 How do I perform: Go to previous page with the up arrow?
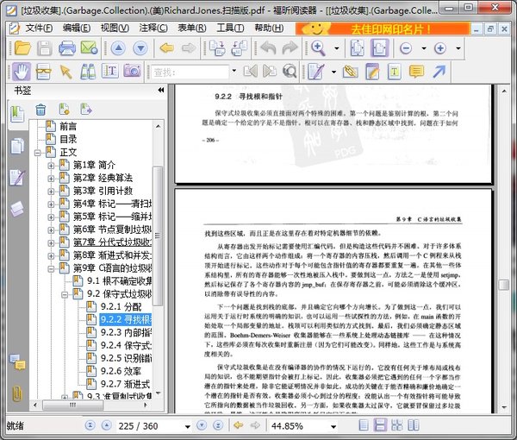(118, 48)
